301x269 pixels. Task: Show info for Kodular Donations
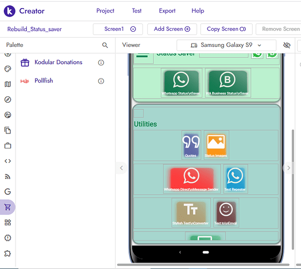pyautogui.click(x=101, y=62)
